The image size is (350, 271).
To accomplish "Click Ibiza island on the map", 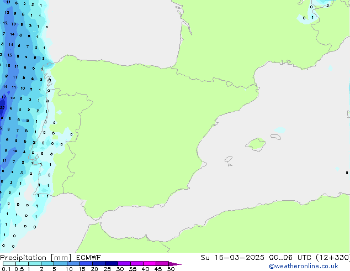I will (x=229, y=159).
